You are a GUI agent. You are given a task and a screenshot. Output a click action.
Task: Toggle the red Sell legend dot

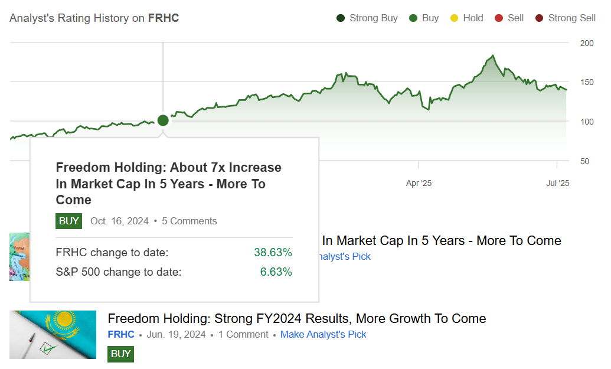click(x=499, y=18)
